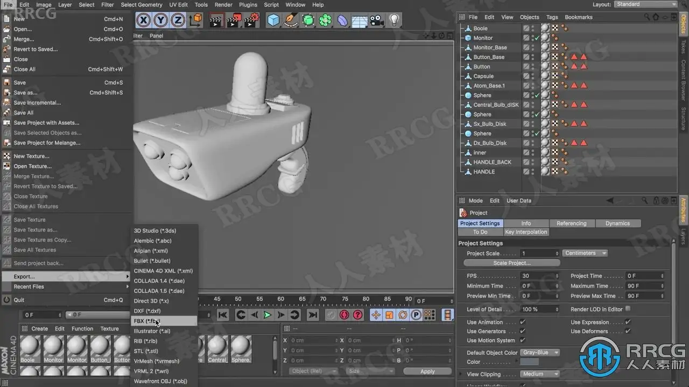Click the purple Bend deformer icon
The height and width of the screenshot is (387, 689).
point(342,20)
